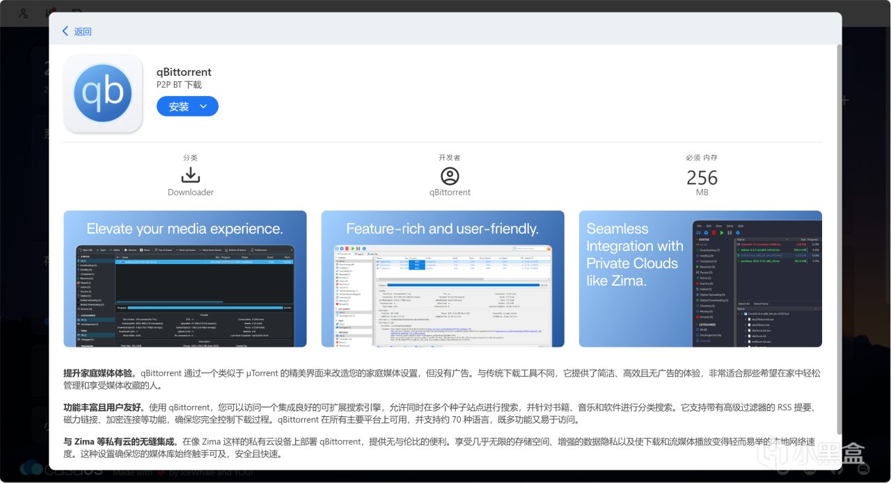Click the developer name 'qBittorrent'
The image size is (891, 483).
[x=450, y=192]
